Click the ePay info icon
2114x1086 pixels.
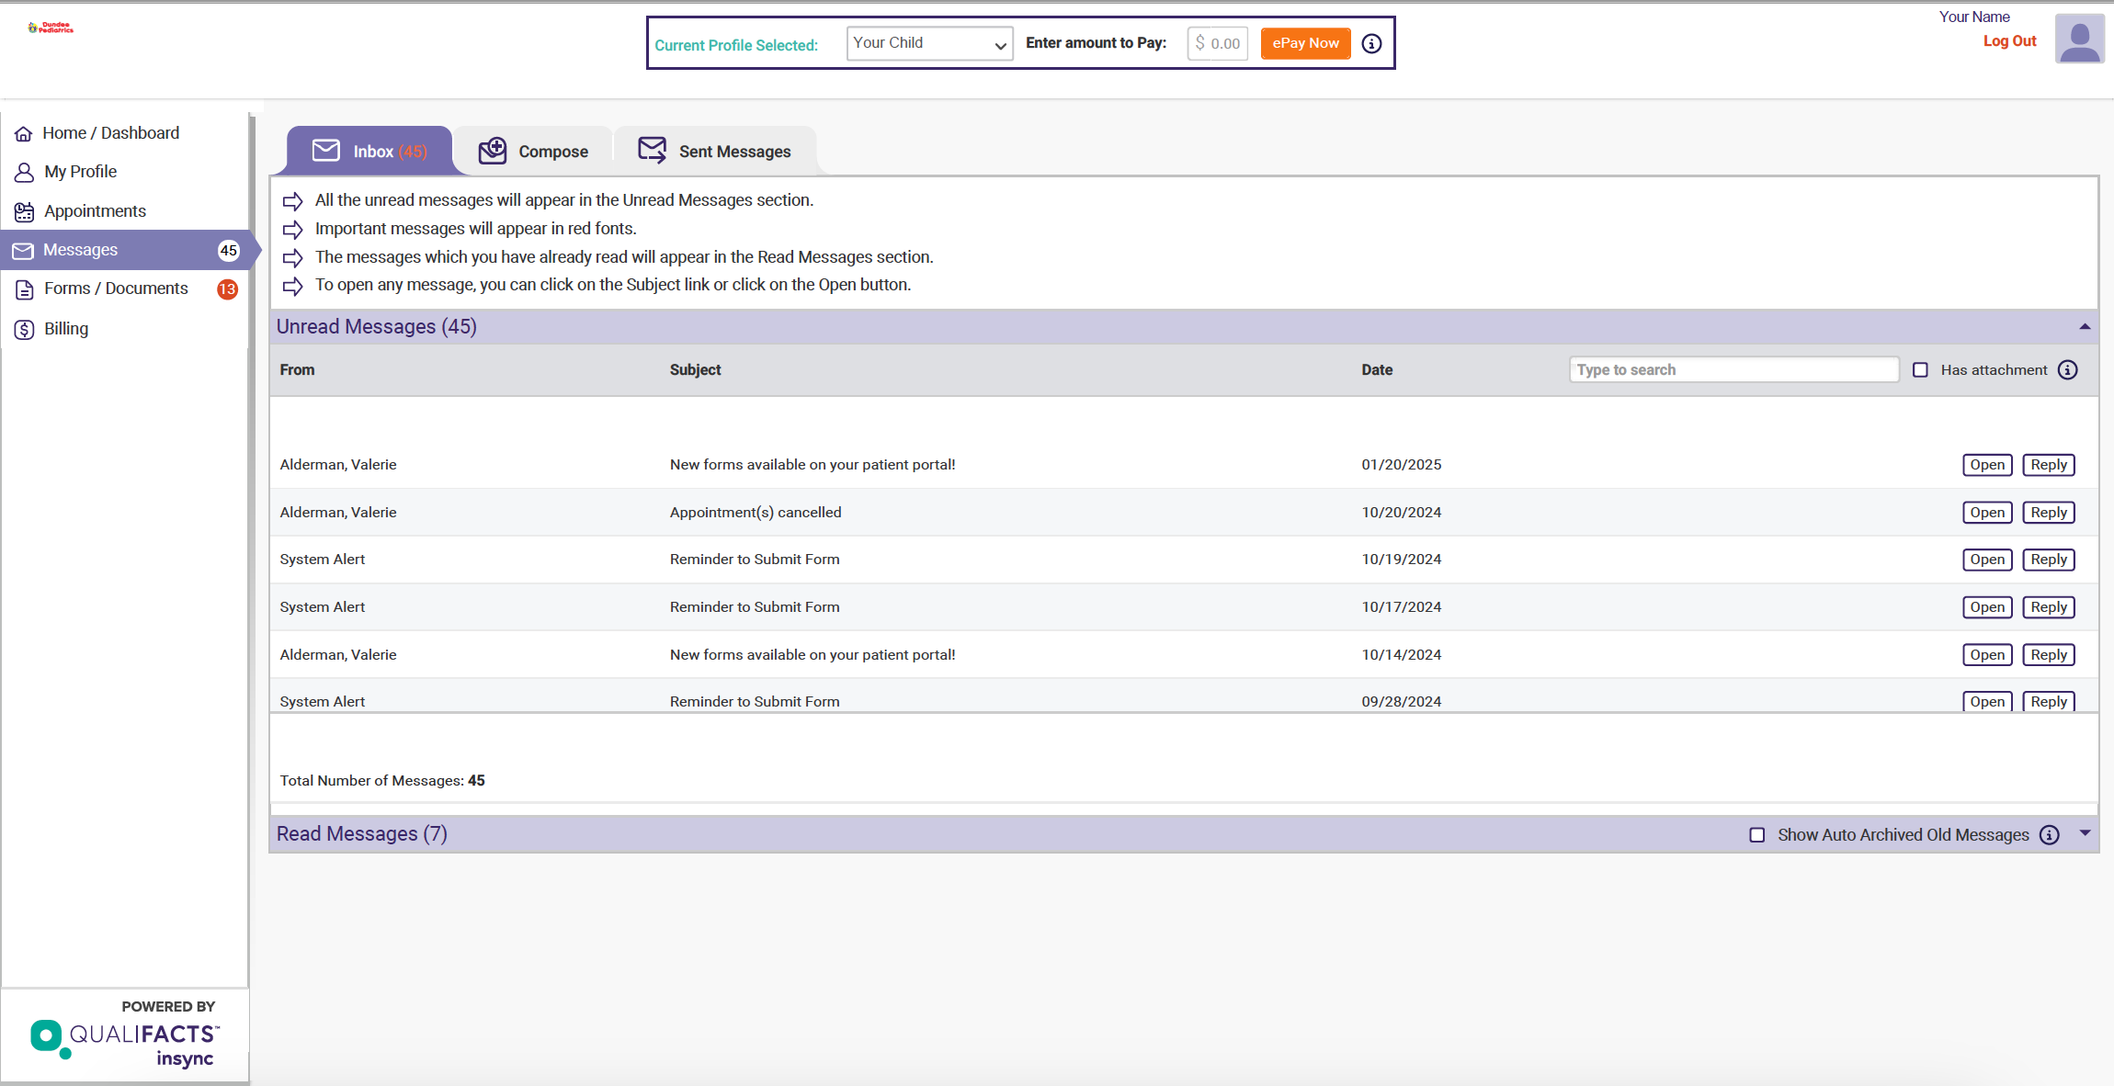1371,43
